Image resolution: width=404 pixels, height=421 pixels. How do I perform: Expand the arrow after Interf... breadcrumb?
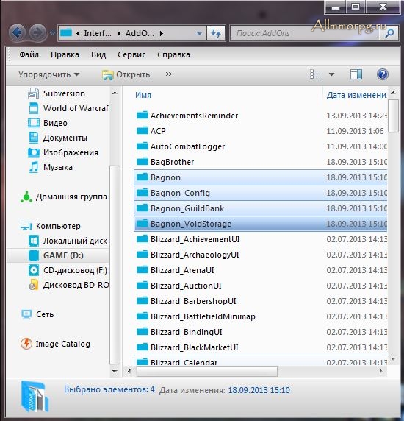pyautogui.click(x=119, y=33)
